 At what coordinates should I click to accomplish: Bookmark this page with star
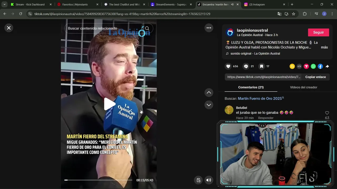click(294, 14)
